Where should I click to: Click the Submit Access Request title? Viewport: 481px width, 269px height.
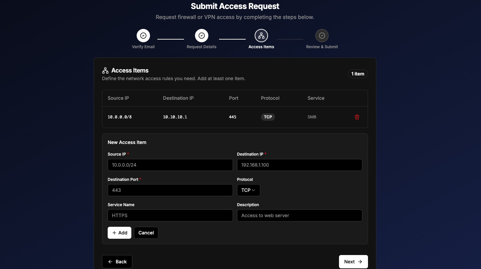235,6
